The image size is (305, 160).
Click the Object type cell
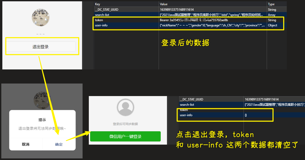click(x=272, y=25)
